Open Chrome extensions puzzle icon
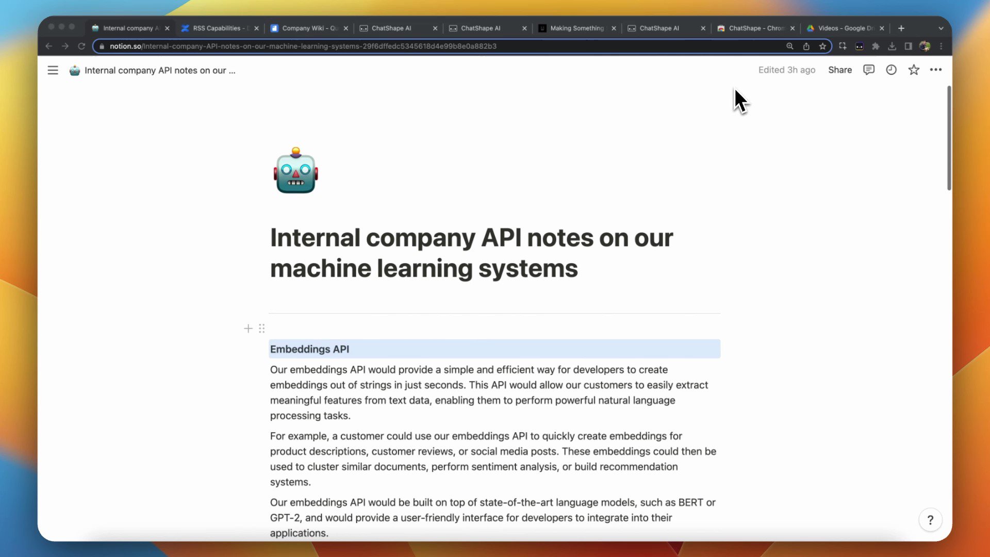The image size is (990, 557). point(876,46)
